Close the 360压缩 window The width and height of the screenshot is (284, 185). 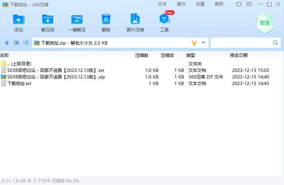(x=278, y=4)
